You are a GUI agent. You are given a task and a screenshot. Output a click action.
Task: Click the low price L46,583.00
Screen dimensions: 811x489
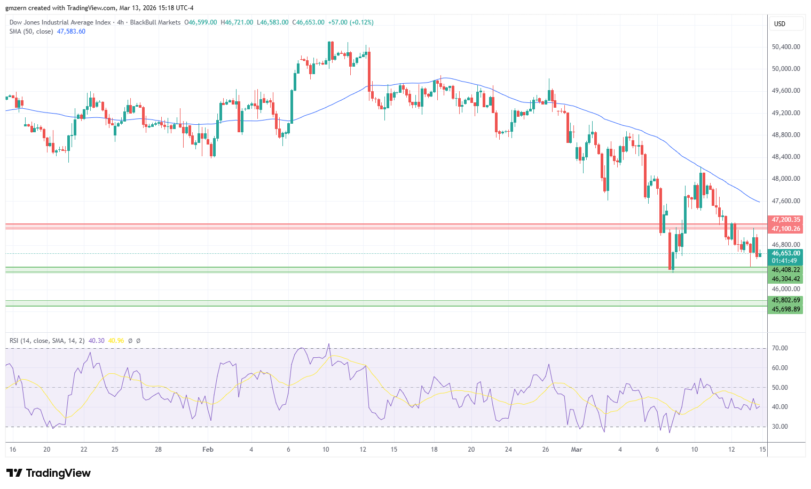pos(272,22)
